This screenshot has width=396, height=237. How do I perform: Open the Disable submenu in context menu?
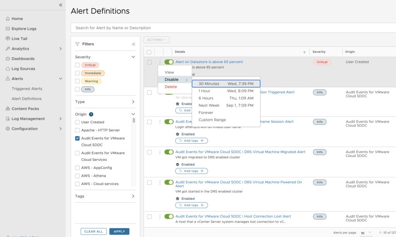175,80
